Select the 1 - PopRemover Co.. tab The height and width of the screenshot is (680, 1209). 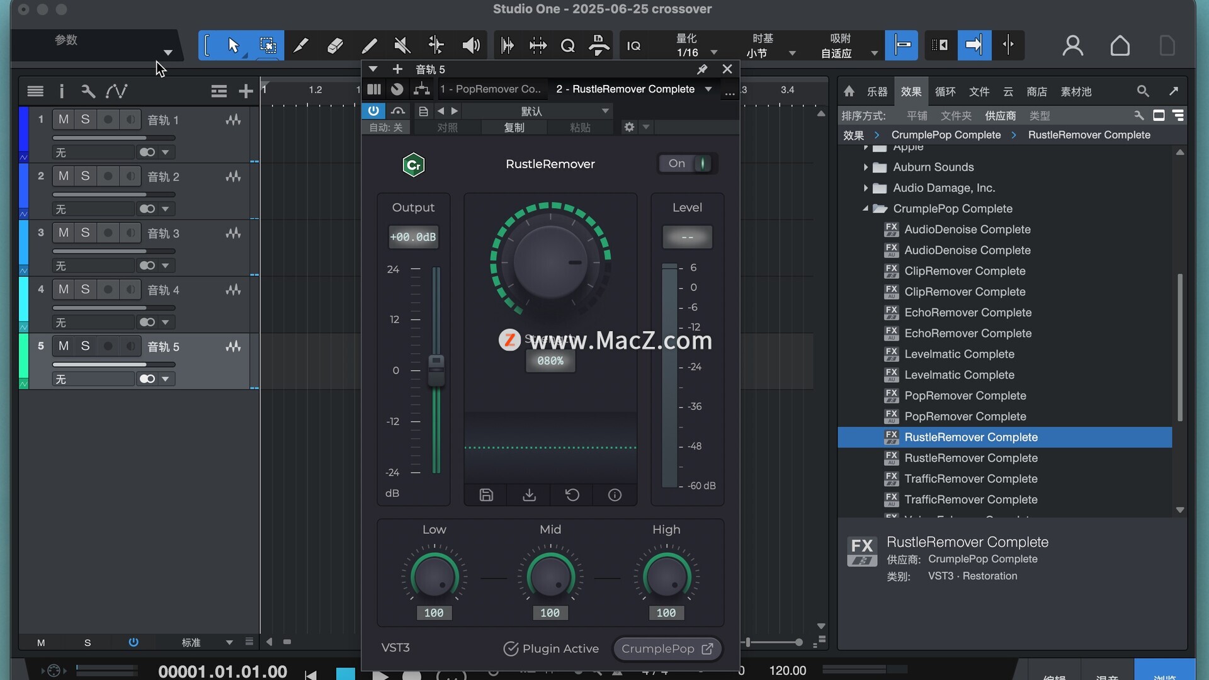pos(491,89)
